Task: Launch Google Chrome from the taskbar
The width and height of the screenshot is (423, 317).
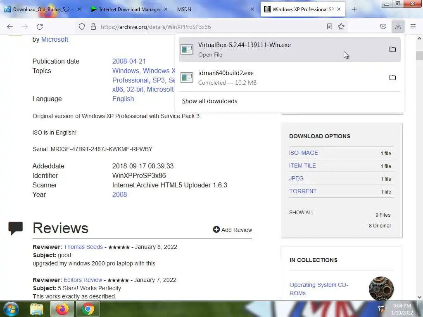Action: (88, 309)
